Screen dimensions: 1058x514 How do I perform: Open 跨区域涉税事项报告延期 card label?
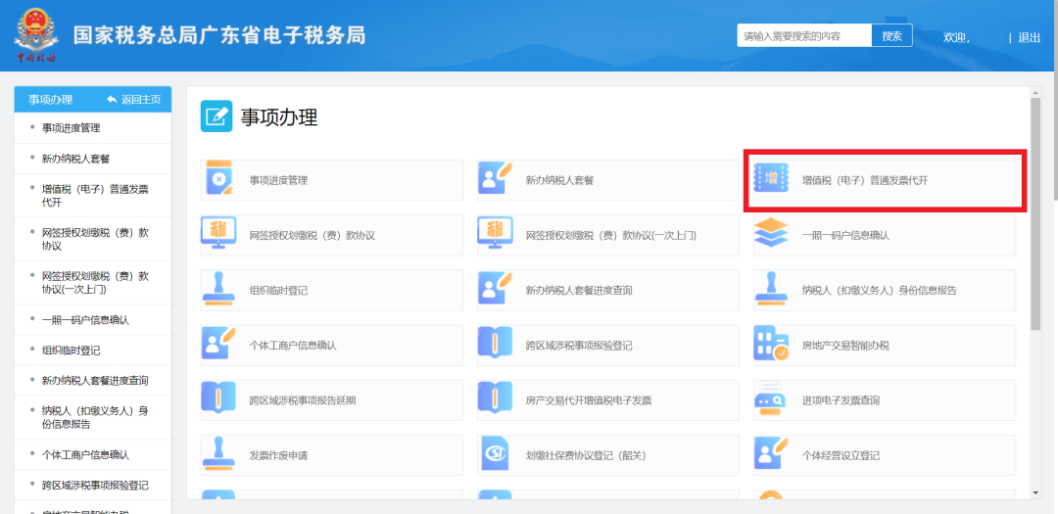pos(303,400)
